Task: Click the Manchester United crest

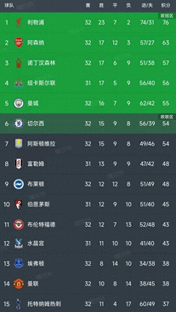Action: (19, 284)
